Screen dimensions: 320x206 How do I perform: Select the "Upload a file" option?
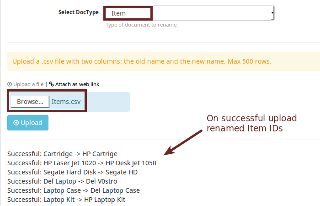[x=28, y=84]
